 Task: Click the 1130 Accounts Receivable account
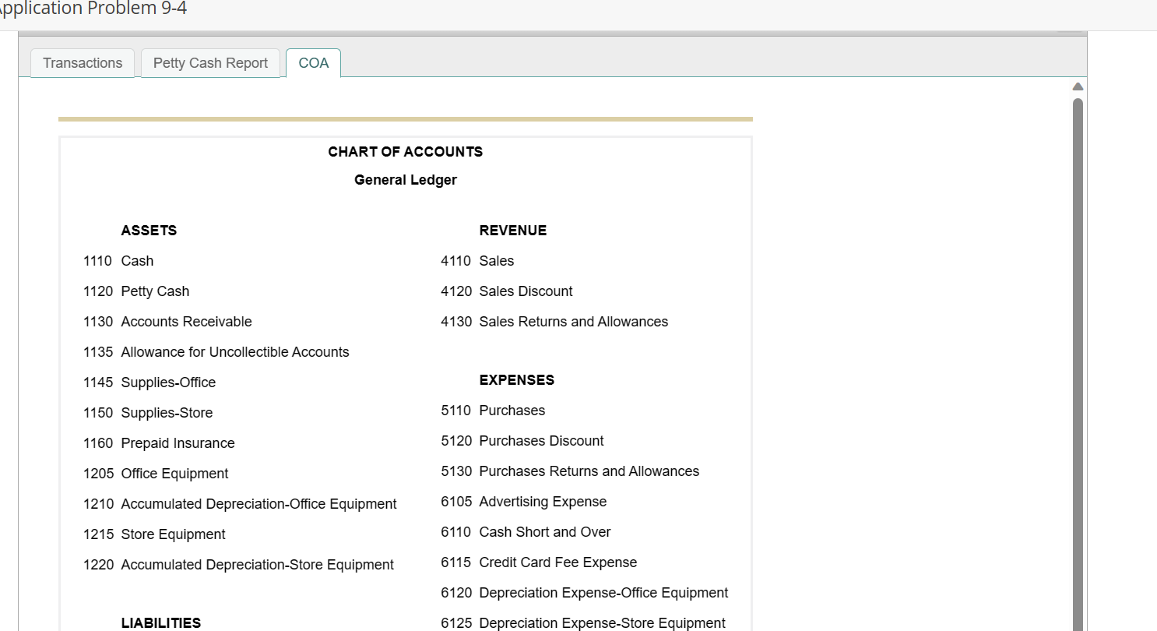(167, 322)
